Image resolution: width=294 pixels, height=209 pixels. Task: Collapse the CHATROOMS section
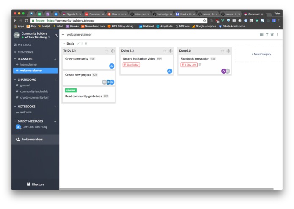(x=15, y=80)
